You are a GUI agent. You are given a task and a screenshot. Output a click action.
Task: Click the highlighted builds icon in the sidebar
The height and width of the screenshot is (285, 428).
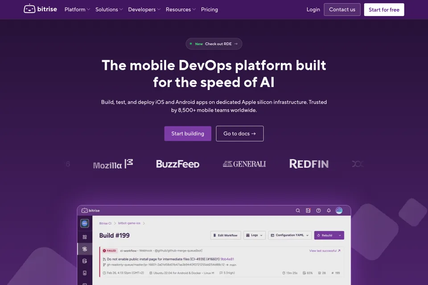pyautogui.click(x=85, y=249)
